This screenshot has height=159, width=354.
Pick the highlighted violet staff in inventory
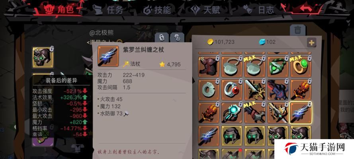(301, 112)
